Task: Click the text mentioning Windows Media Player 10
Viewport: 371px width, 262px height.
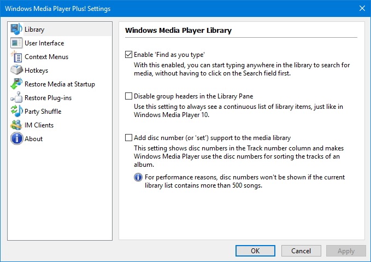Action: [238, 110]
